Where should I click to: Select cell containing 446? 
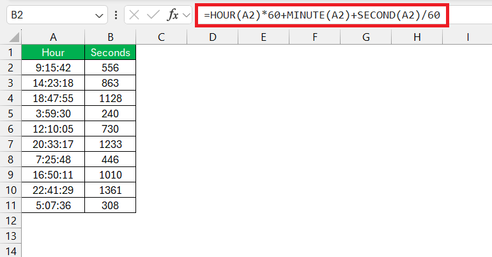(110, 159)
